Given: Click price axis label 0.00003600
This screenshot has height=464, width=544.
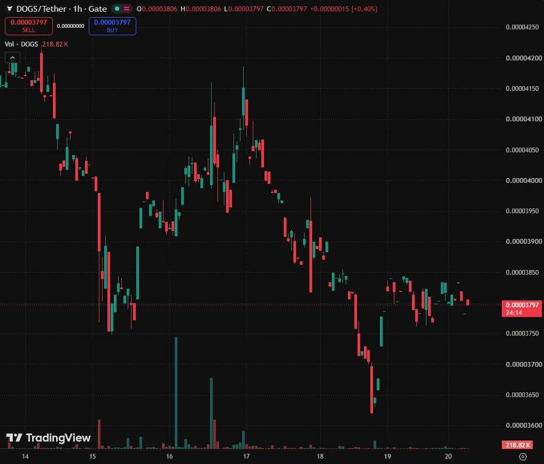Looking at the screenshot, I should 524,426.
